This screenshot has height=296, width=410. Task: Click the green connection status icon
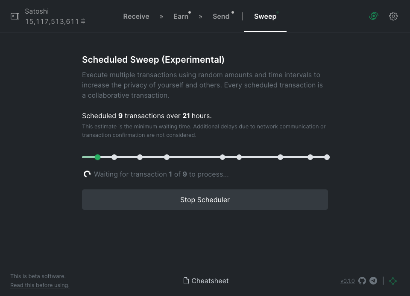[x=393, y=281]
